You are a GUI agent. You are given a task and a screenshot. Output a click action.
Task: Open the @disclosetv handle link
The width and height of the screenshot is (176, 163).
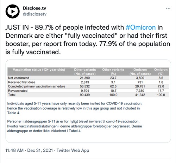point(35,14)
